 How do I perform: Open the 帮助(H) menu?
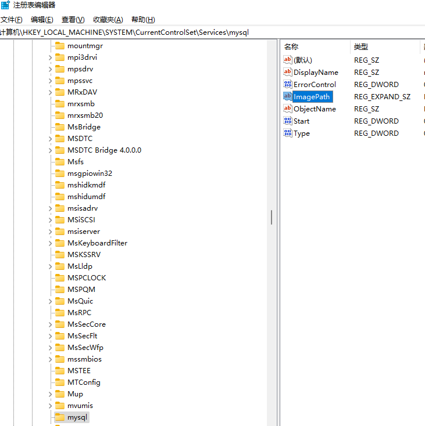[143, 20]
